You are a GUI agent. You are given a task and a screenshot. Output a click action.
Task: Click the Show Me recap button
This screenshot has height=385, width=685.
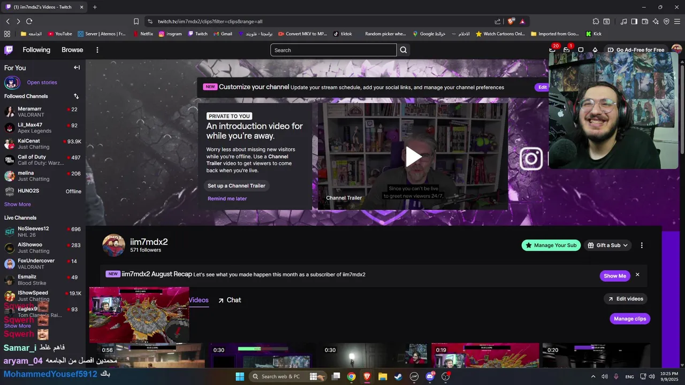(615, 276)
